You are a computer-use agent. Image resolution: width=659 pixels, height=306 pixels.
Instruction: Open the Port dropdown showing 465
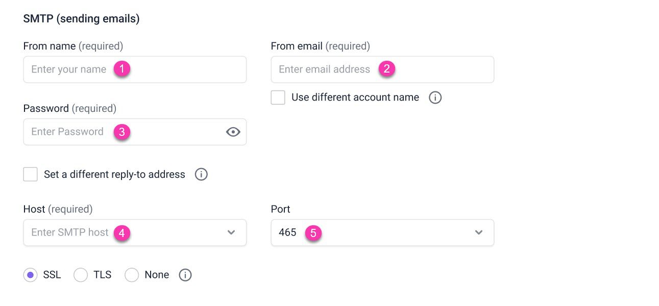pyautogui.click(x=478, y=232)
